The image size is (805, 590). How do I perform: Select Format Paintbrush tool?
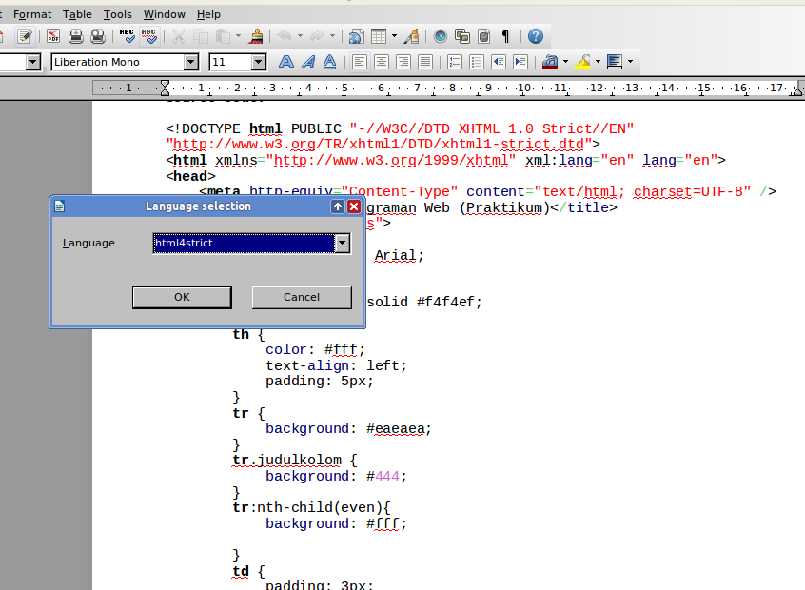click(256, 36)
